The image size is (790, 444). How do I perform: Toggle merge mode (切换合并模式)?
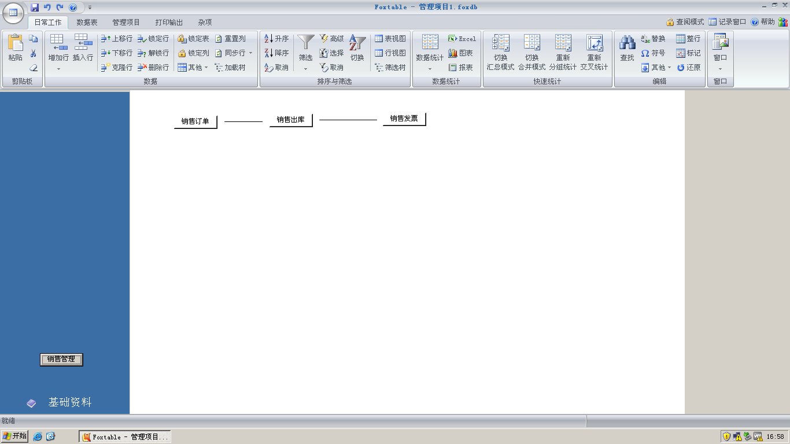click(x=531, y=53)
